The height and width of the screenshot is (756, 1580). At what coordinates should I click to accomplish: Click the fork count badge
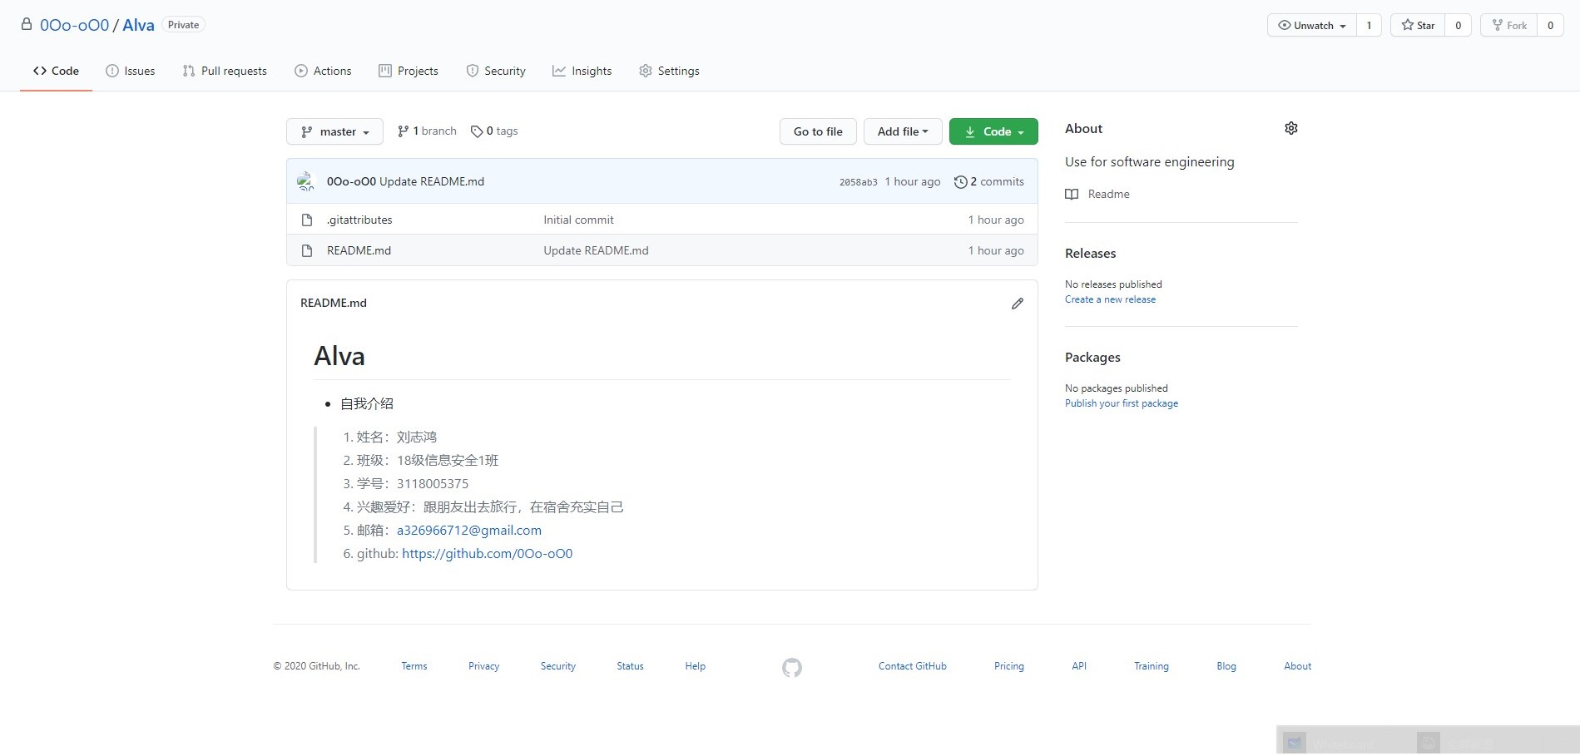point(1550,25)
